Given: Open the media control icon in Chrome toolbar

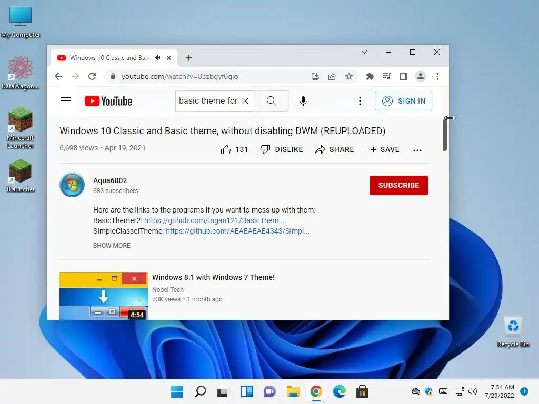Looking at the screenshot, I should tap(387, 76).
